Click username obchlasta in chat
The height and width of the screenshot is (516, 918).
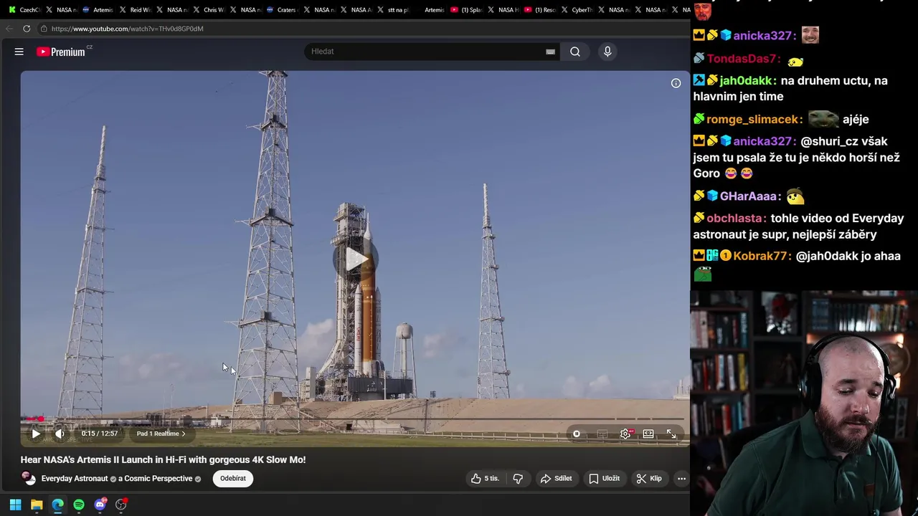(735, 219)
